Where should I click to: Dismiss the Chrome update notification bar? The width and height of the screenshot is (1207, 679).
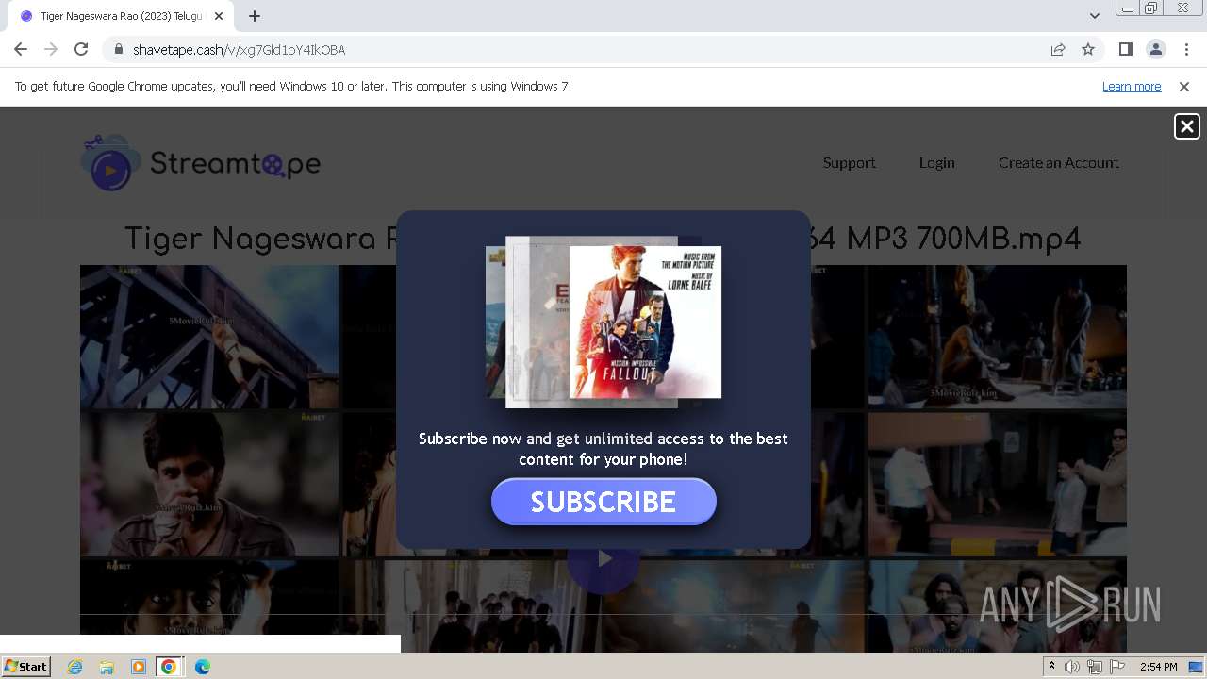tap(1184, 87)
